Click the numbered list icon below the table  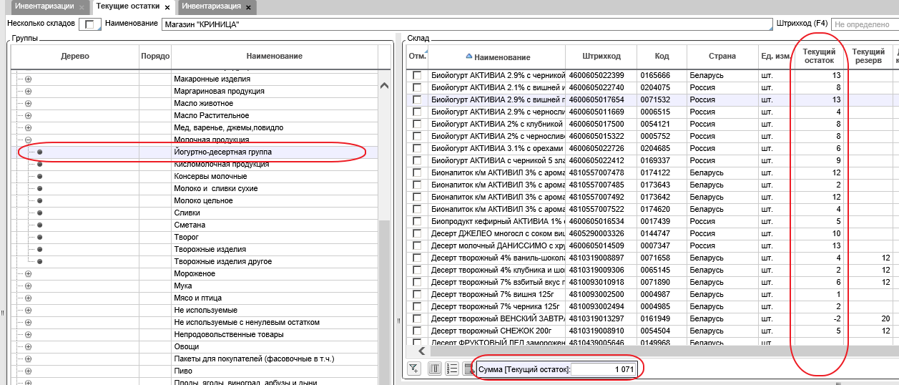[451, 369]
